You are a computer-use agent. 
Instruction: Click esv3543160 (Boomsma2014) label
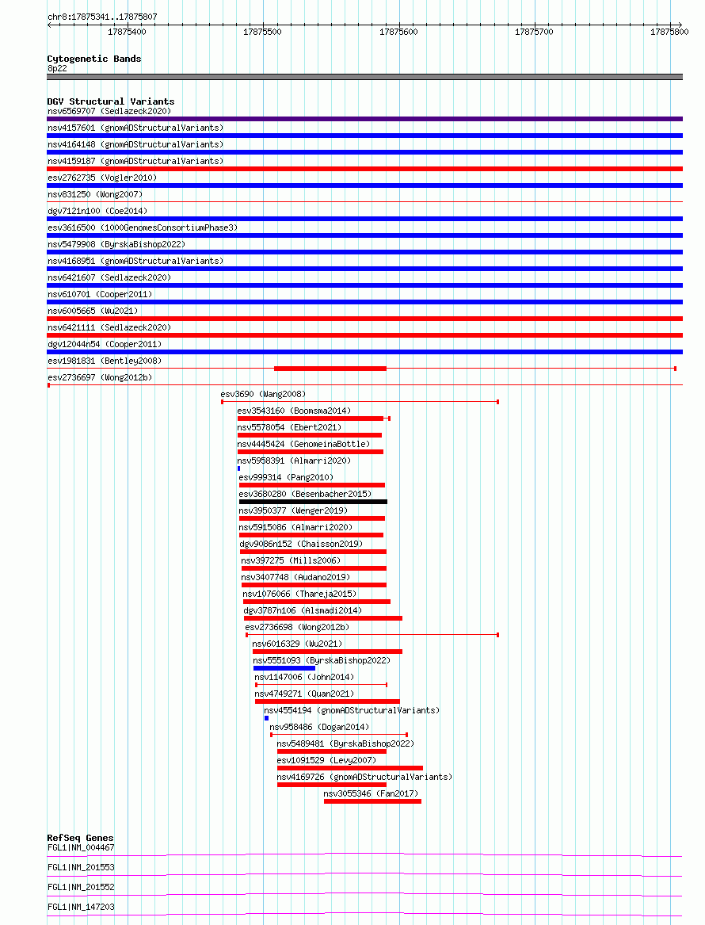[294, 411]
